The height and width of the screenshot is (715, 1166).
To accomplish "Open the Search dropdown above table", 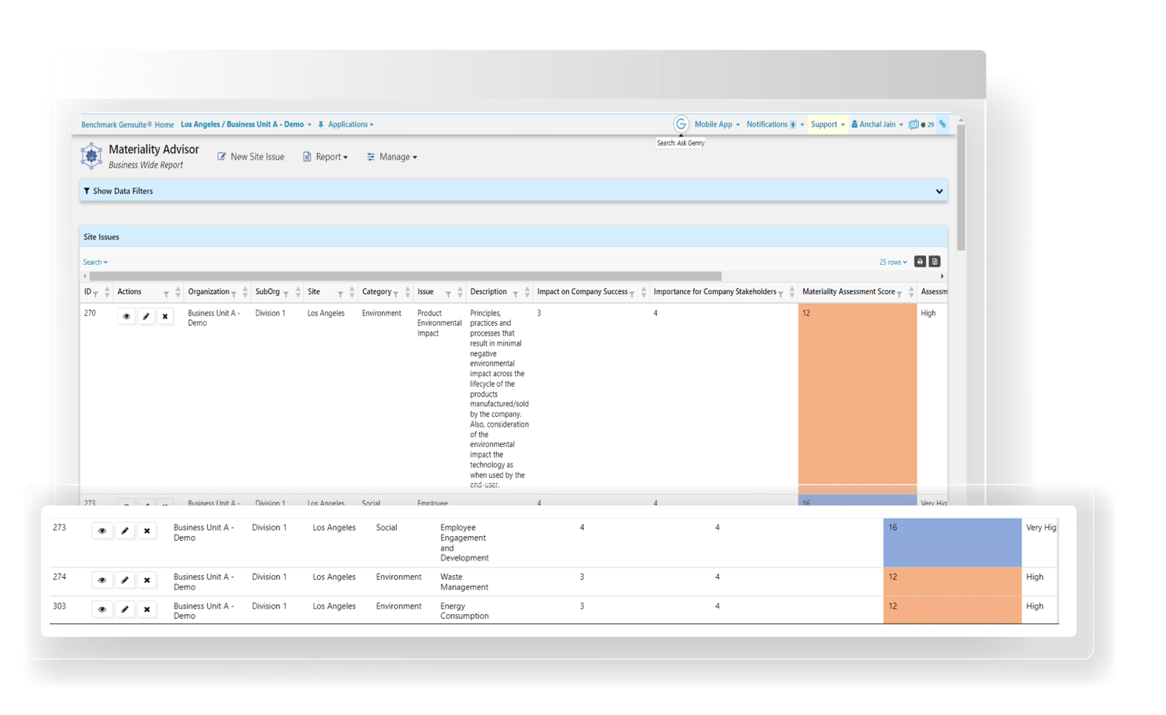I will click(x=95, y=262).
